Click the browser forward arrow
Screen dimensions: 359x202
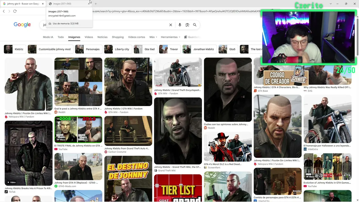9,11
